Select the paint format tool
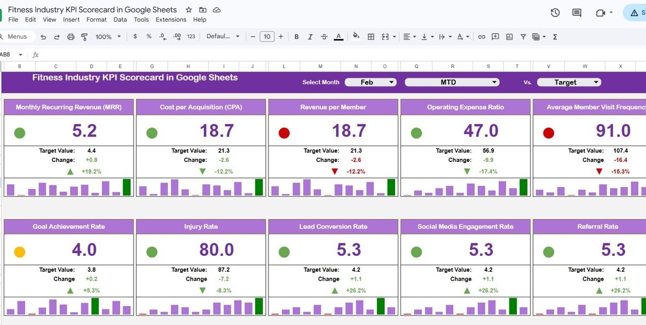The image size is (646, 325). pyautogui.click(x=84, y=37)
